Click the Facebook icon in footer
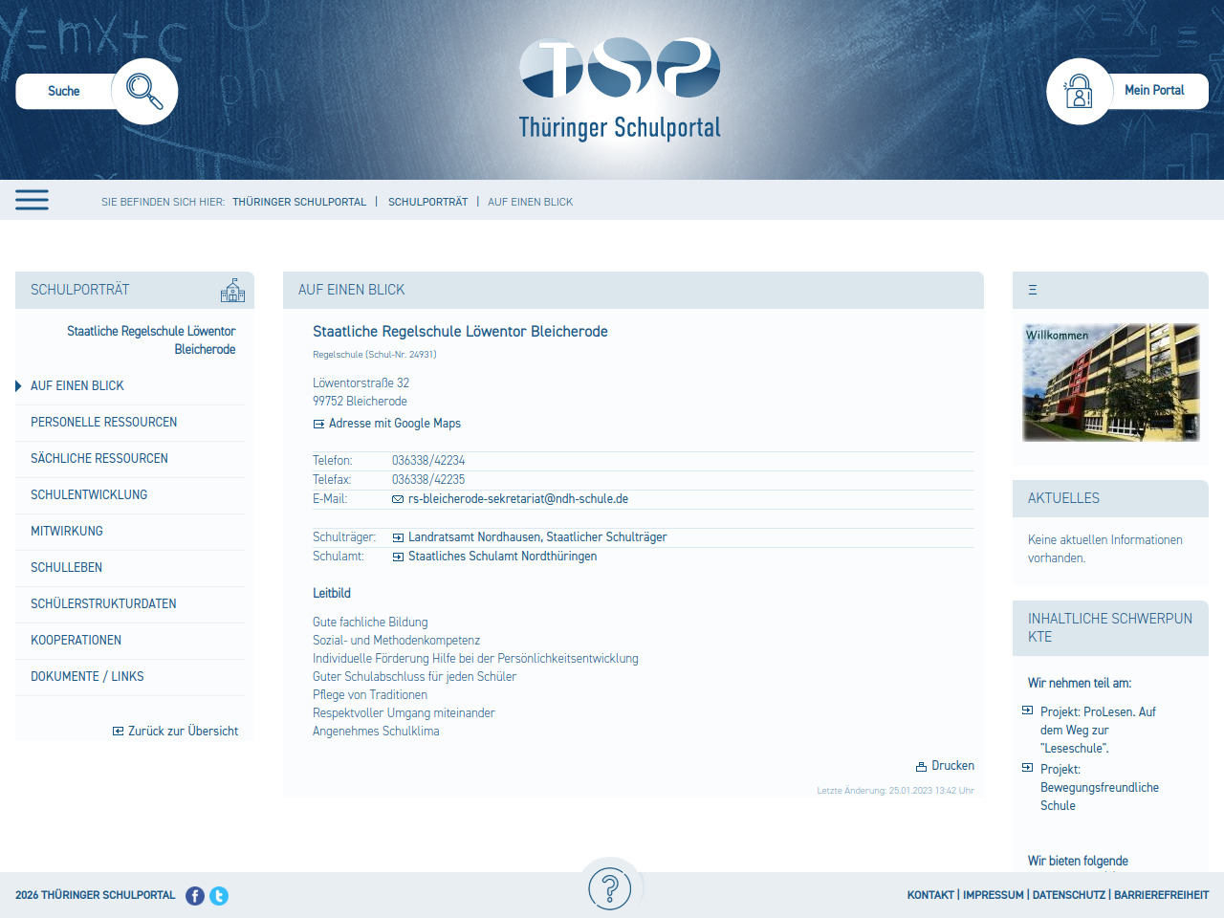 coord(195,896)
